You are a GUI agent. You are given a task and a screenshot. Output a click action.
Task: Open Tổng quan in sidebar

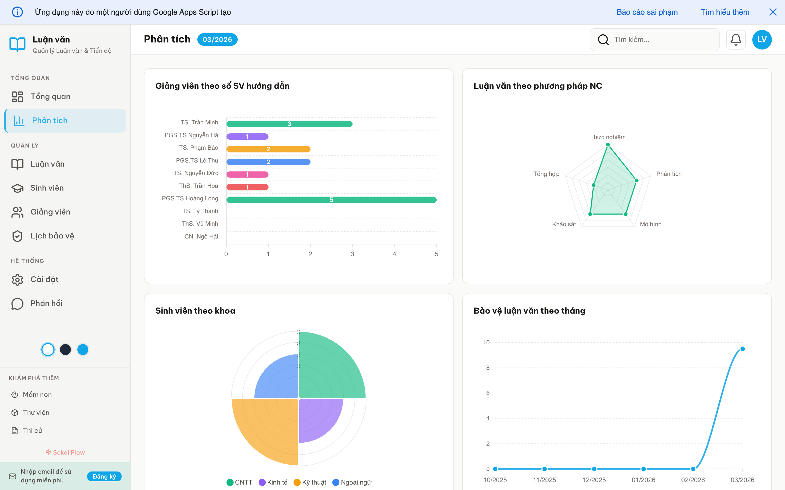50,97
